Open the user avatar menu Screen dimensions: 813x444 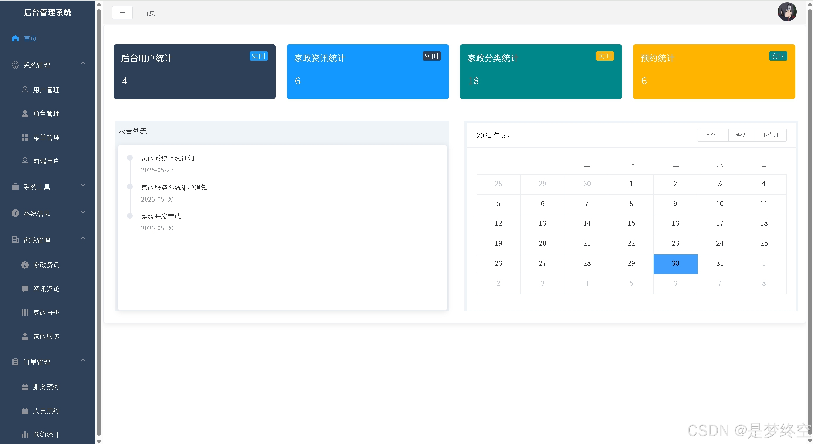tap(787, 12)
